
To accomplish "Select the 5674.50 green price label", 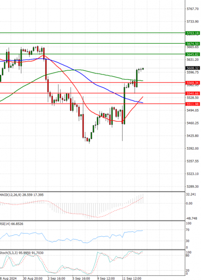I will (x=192, y=44).
